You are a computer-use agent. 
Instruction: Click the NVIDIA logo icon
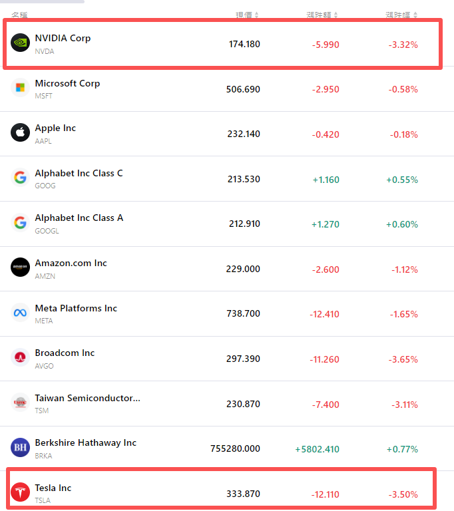(21, 43)
